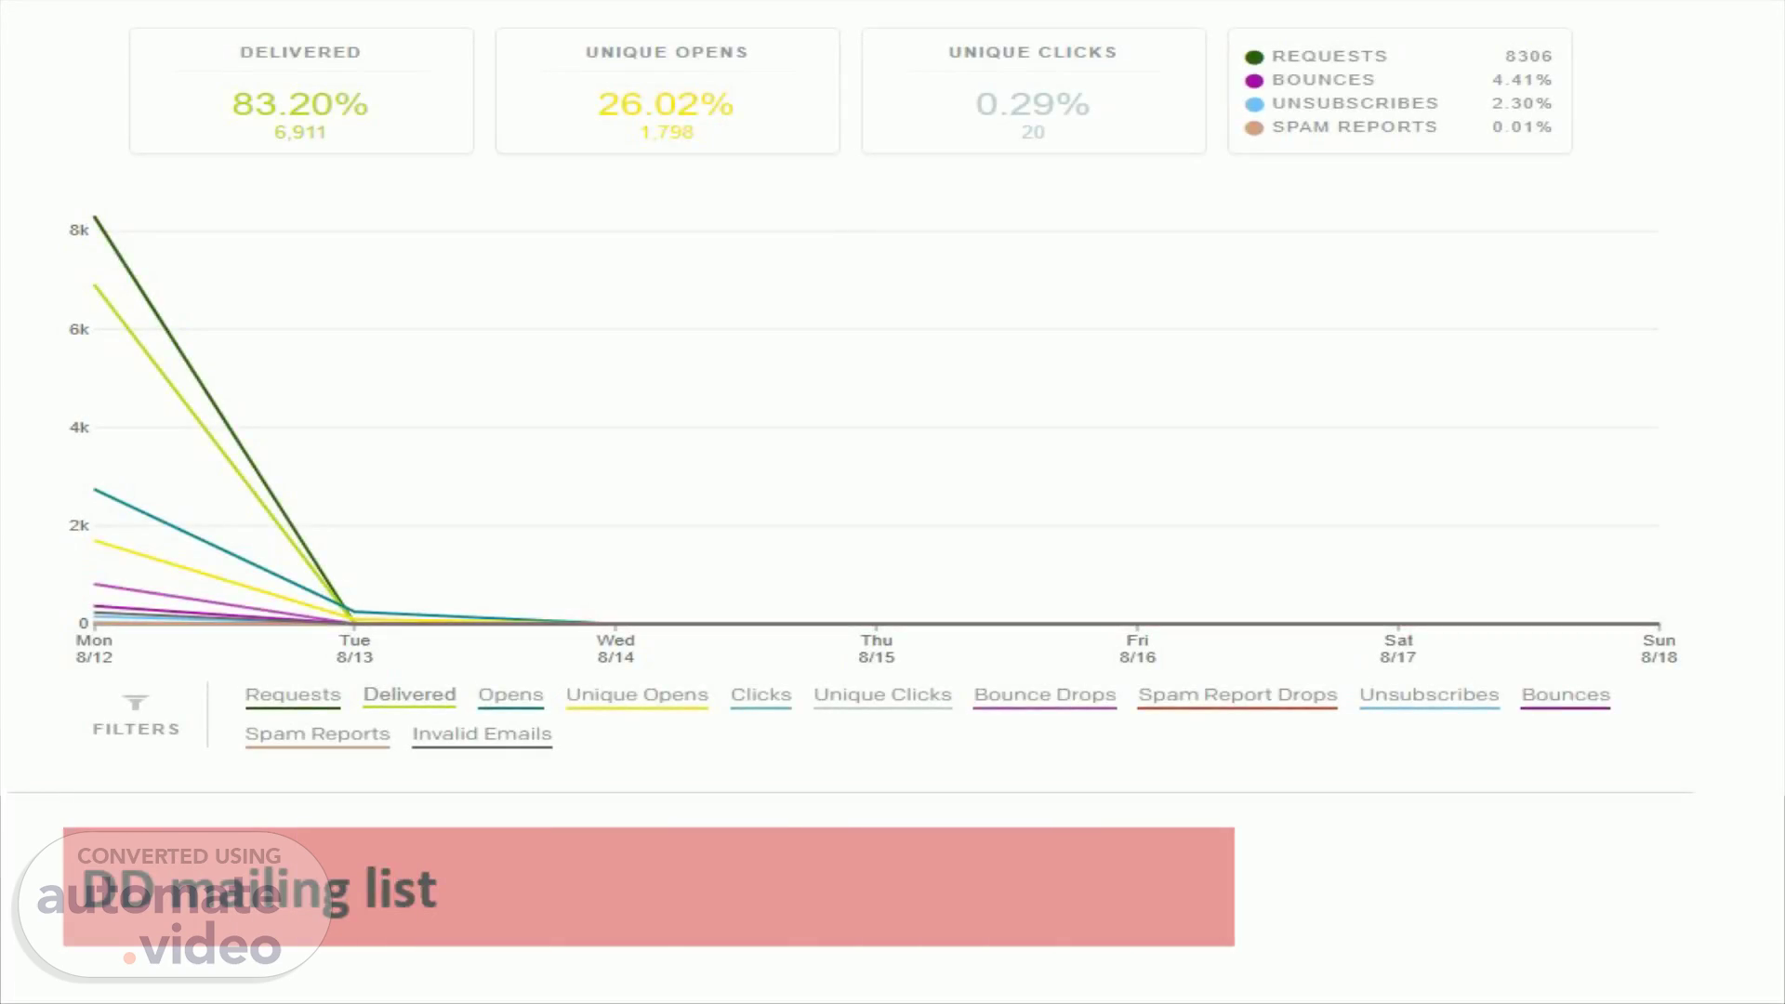Viewport: 1785px width, 1004px height.
Task: Hide the Opens line on chart
Action: pos(510,695)
